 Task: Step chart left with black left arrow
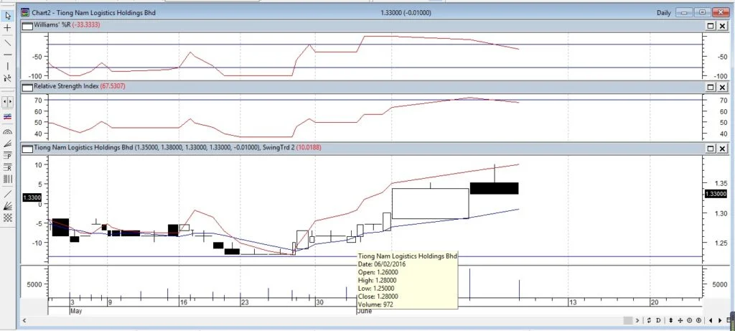(711, 320)
